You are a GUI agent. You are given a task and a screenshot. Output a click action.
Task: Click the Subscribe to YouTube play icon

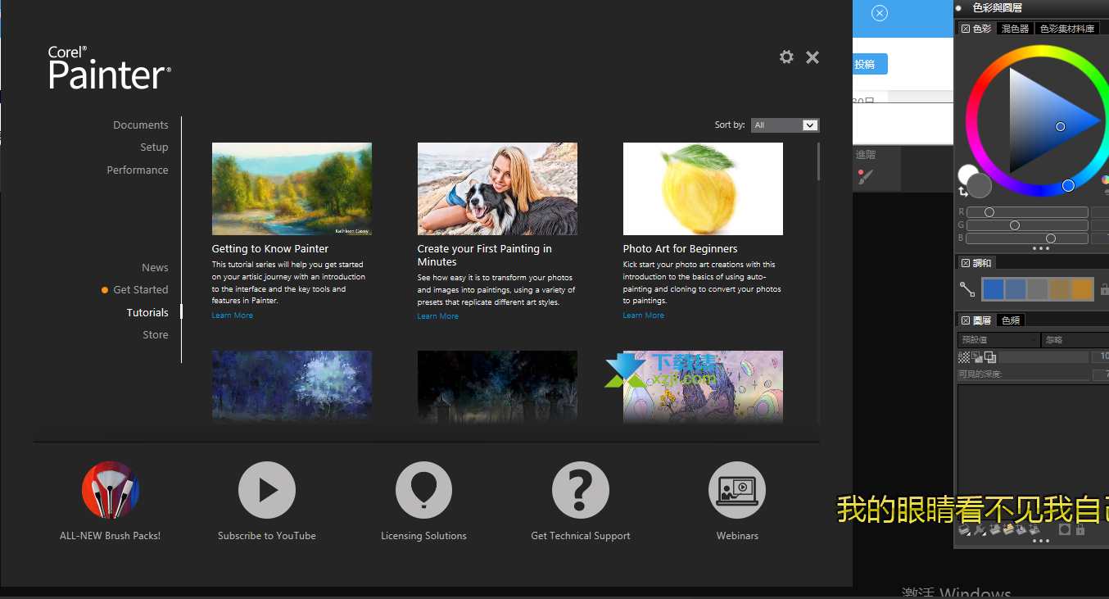pyautogui.click(x=267, y=490)
